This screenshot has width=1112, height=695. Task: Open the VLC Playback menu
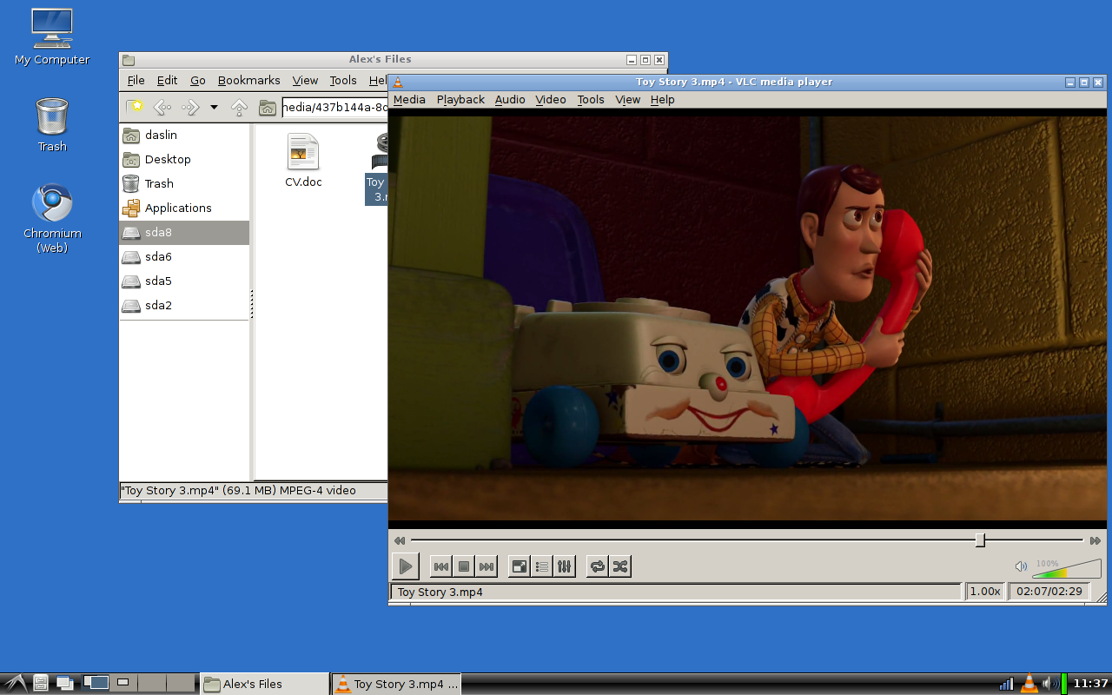[x=460, y=99]
